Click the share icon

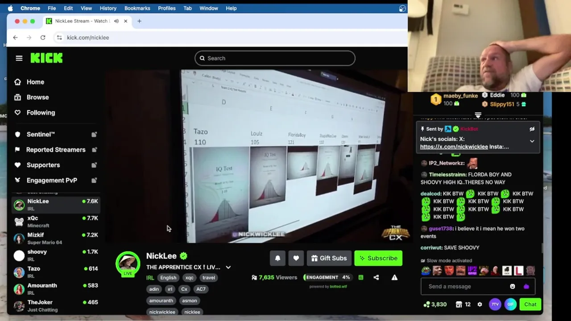point(376,277)
